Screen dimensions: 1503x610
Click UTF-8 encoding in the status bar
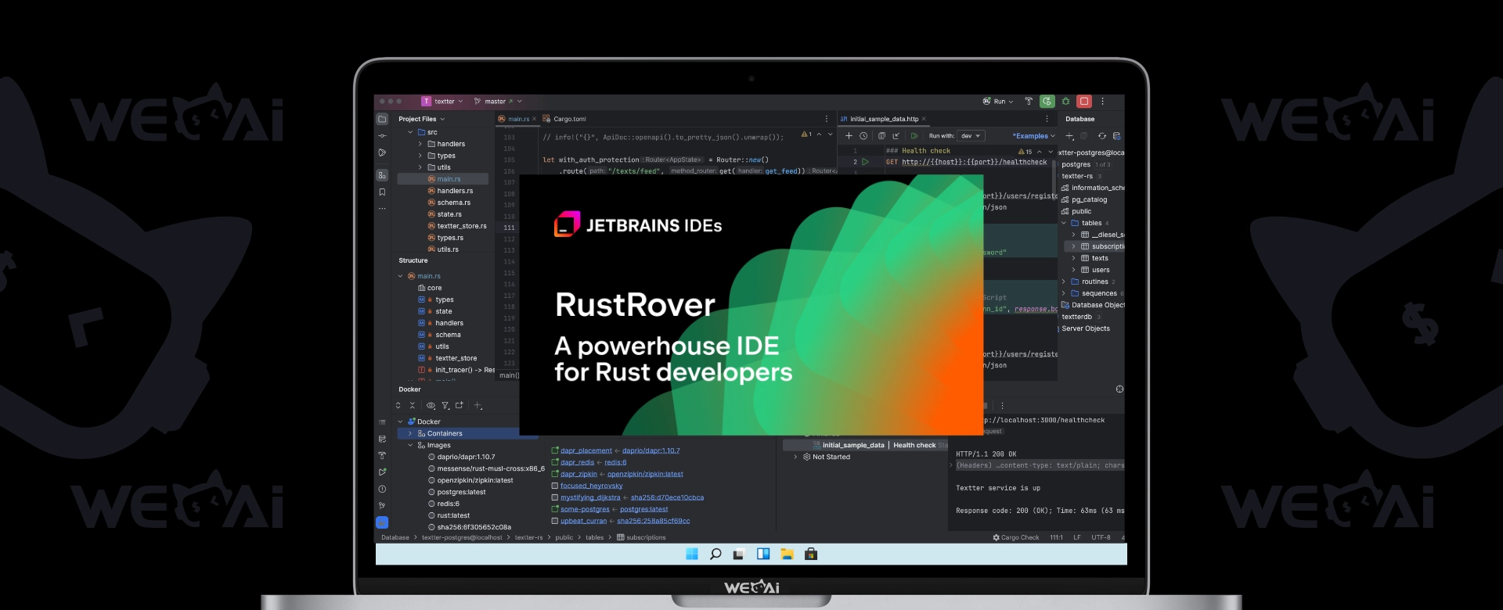[x=1101, y=537]
